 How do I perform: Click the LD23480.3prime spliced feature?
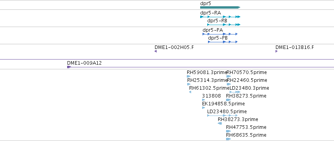(235, 92)
